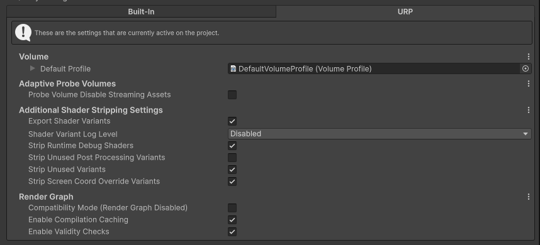Expand the Default Profile foldout arrow

pyautogui.click(x=32, y=68)
